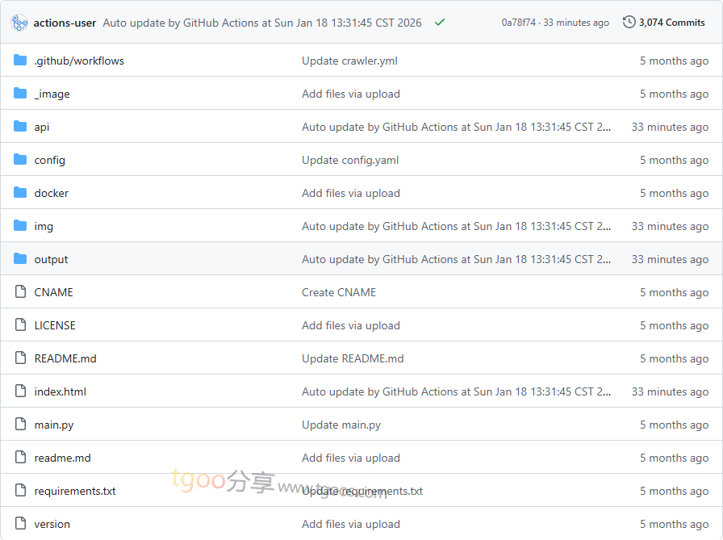This screenshot has height=540, width=723.
Task: Open the index.html file
Action: [60, 391]
